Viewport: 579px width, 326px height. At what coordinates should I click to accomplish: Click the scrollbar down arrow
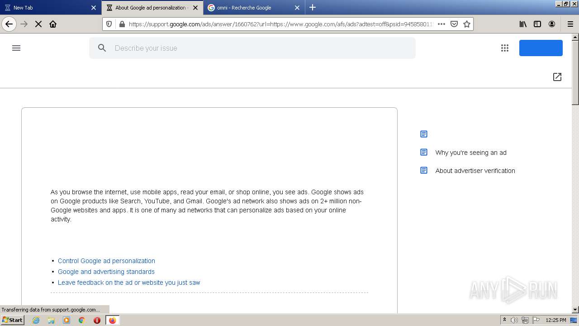point(575,310)
